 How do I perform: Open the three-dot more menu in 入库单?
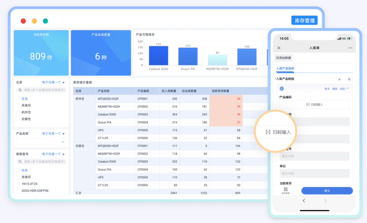click(x=350, y=48)
